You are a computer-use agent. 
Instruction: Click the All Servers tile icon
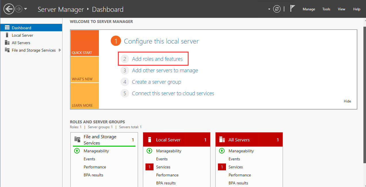pyautogui.click(x=222, y=140)
